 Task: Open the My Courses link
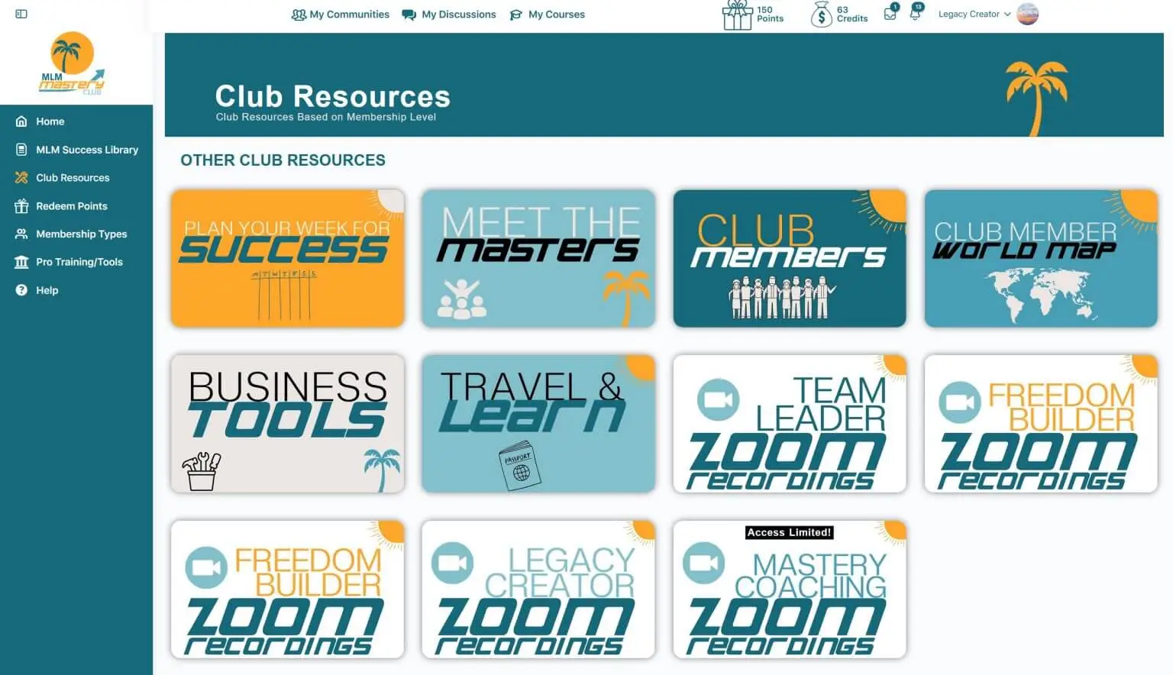(x=547, y=15)
